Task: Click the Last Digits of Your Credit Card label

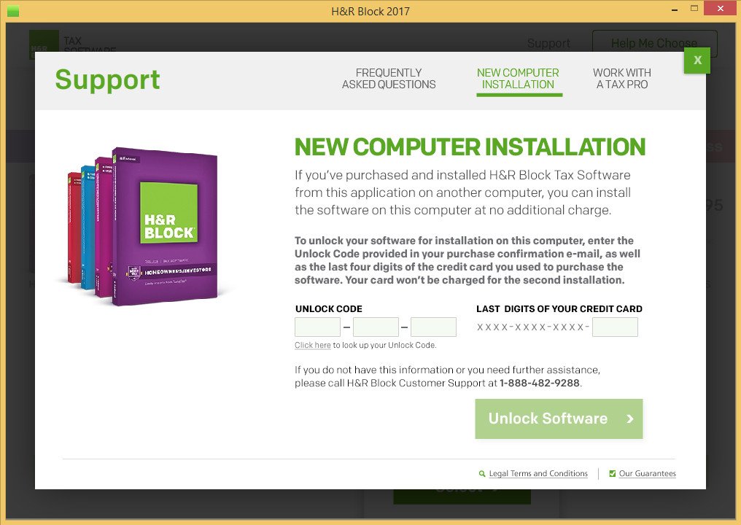Action: coord(559,309)
